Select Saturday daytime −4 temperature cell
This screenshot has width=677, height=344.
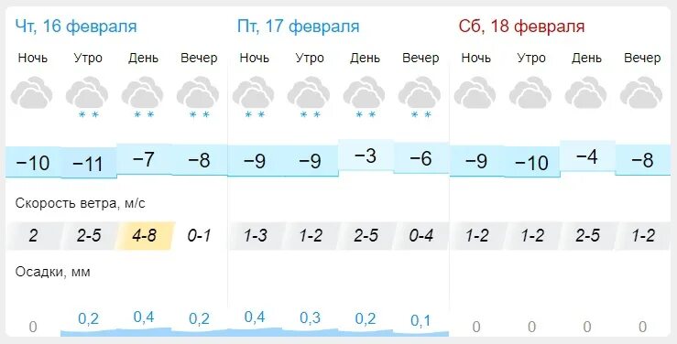(x=587, y=156)
